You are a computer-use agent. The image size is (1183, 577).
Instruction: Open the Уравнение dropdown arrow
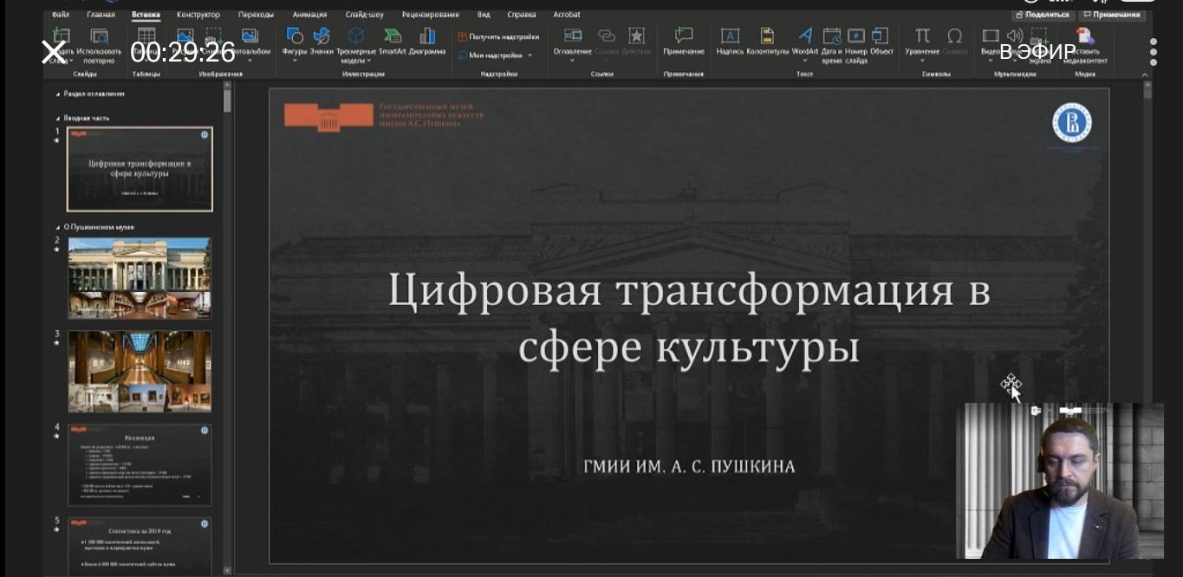(x=922, y=61)
